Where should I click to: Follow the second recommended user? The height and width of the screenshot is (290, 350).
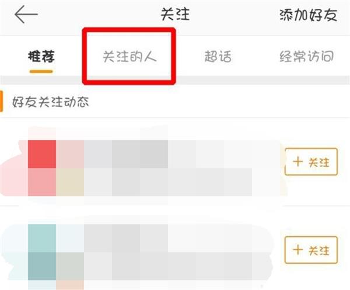[311, 250]
